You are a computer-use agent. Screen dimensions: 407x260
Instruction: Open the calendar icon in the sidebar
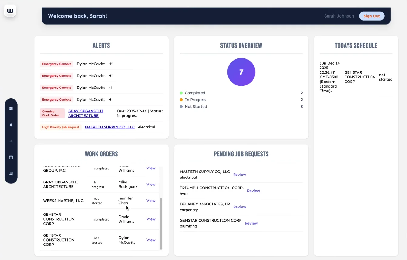pos(11,157)
